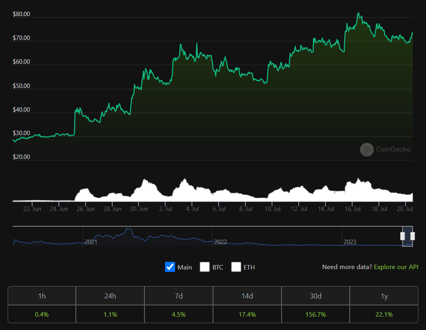Image resolution: width=426 pixels, height=330 pixels.
Task: Click the 14. Jul date label
Action: [x=326, y=209]
